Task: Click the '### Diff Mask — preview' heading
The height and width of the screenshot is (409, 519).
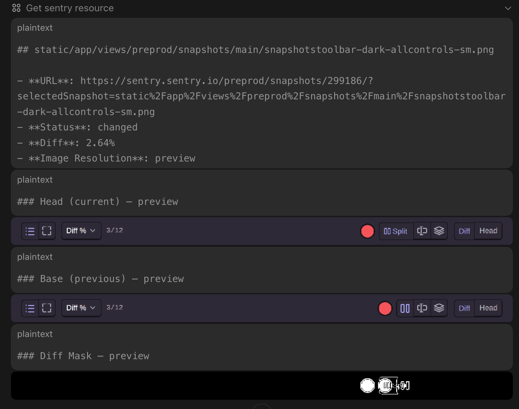Action: click(83, 356)
